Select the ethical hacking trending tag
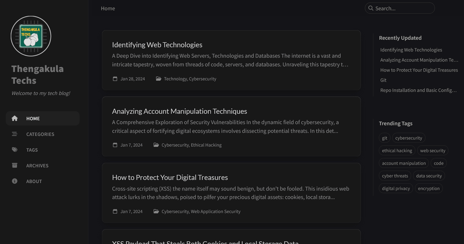Screen dimensions: 464x244 397,151
